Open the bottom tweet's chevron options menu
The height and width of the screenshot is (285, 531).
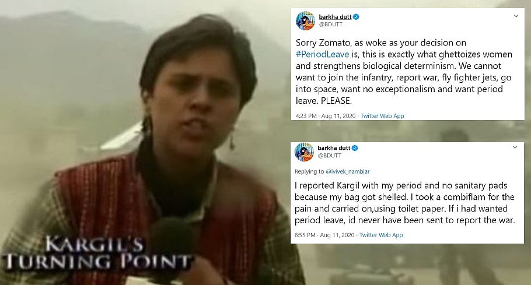(515, 147)
